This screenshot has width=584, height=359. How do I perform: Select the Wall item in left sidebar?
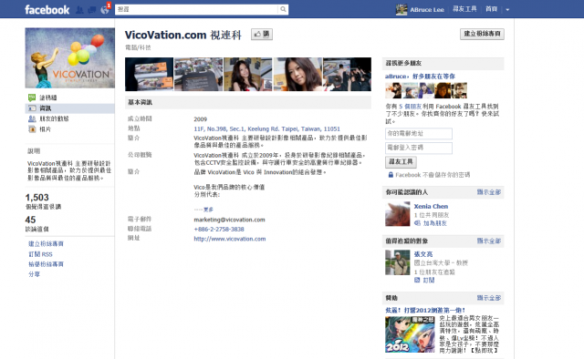pyautogui.click(x=69, y=97)
